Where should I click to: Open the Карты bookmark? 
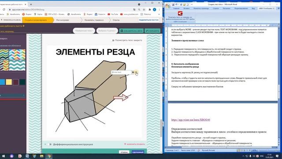[38, 14]
